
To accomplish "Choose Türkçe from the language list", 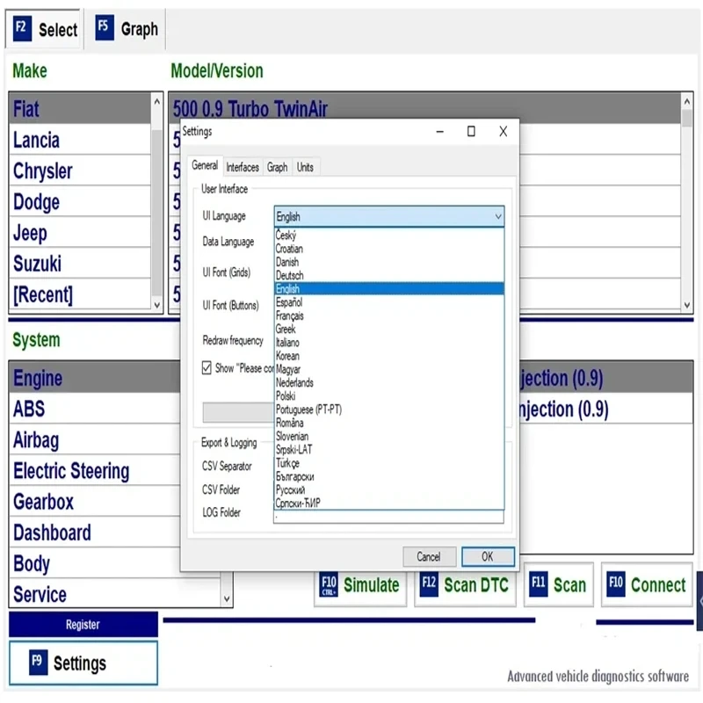I will tap(388, 463).
